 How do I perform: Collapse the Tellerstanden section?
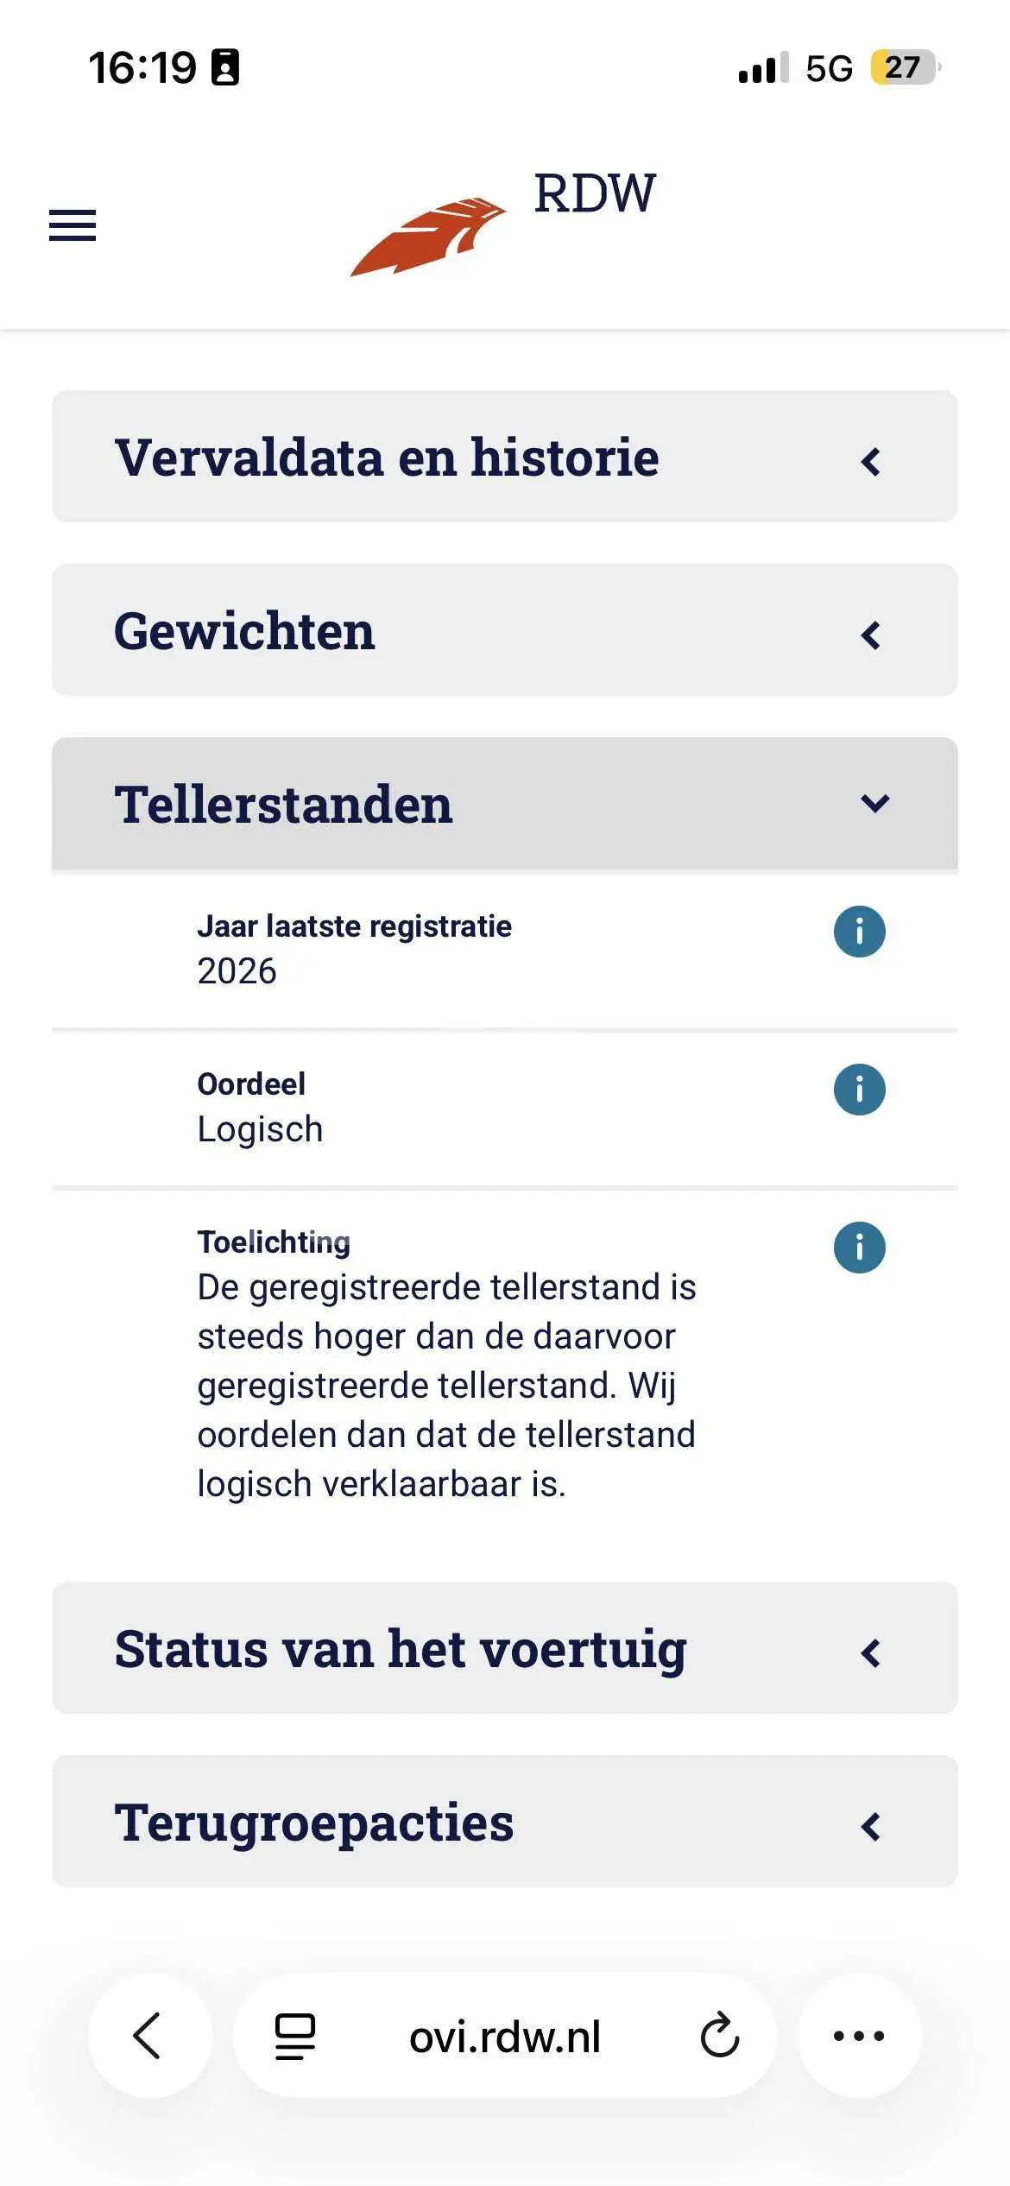pos(505,804)
